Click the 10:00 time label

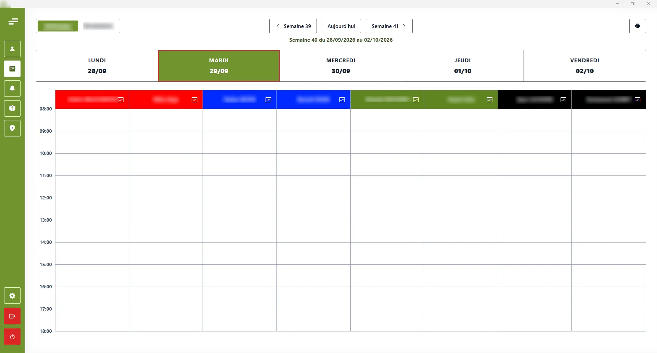46,153
